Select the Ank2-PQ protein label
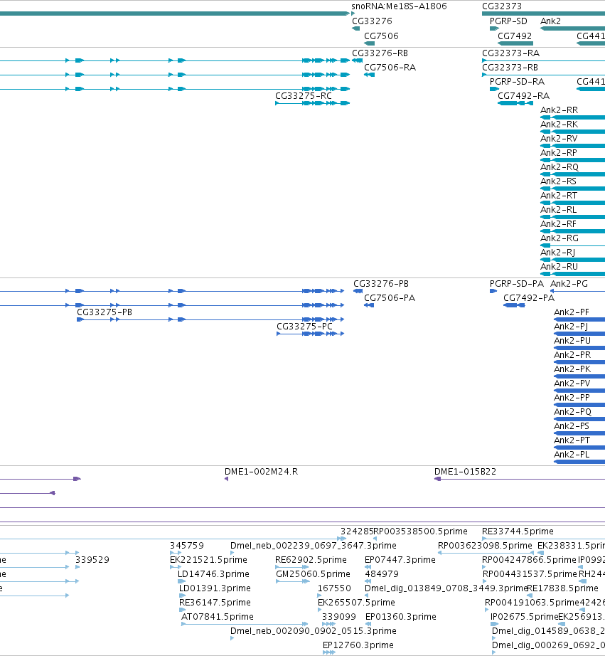 573,412
